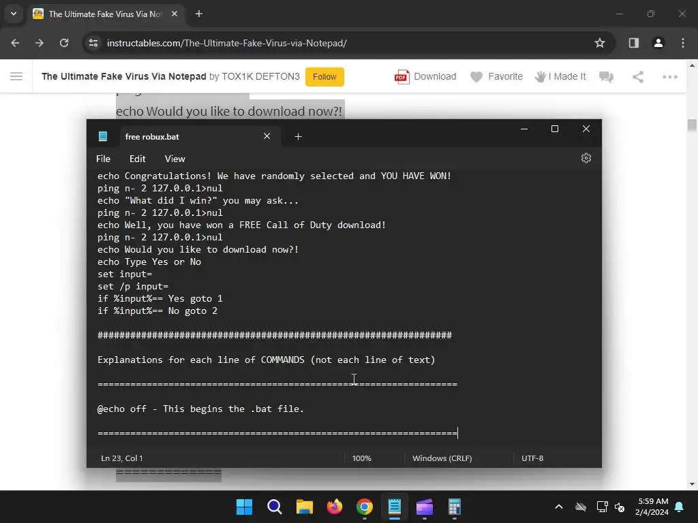Click the browser page vertical scrollbar thumb
The height and width of the screenshot is (523, 698).
pos(692,125)
